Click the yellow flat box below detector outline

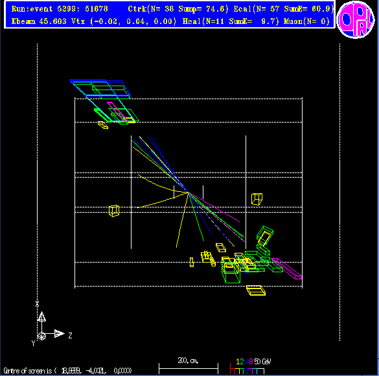(x=256, y=290)
